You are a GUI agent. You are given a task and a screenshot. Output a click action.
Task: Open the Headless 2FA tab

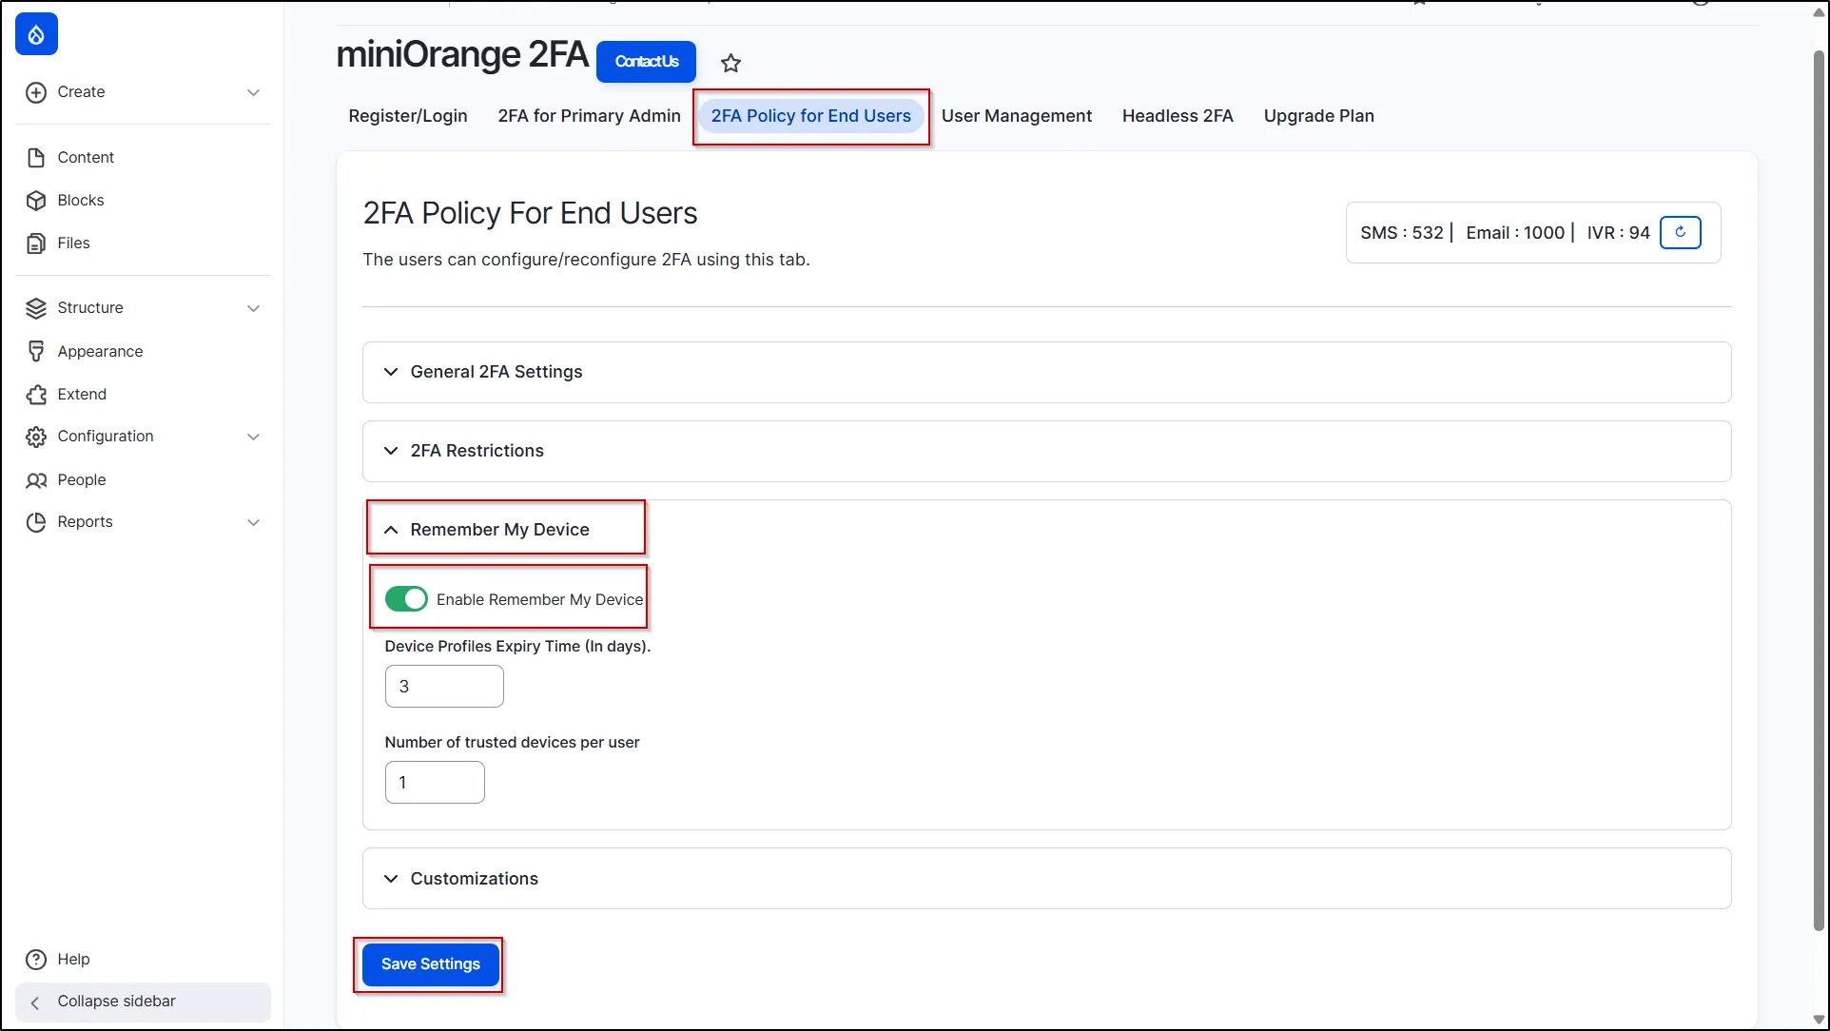(1178, 116)
